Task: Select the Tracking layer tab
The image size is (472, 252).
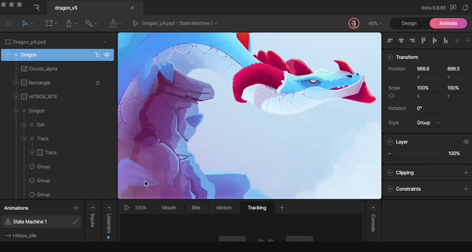Action: point(257,208)
